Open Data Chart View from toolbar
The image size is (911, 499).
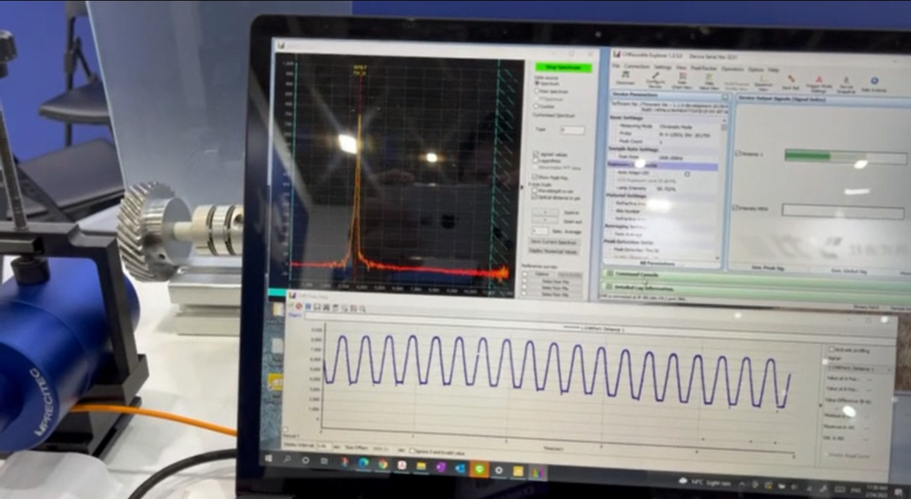[682, 81]
